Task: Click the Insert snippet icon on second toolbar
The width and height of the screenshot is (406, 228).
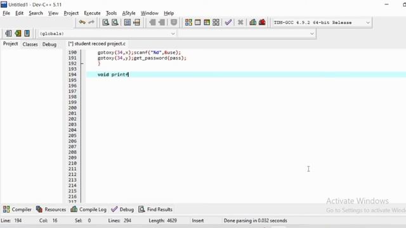Action: click(8, 34)
